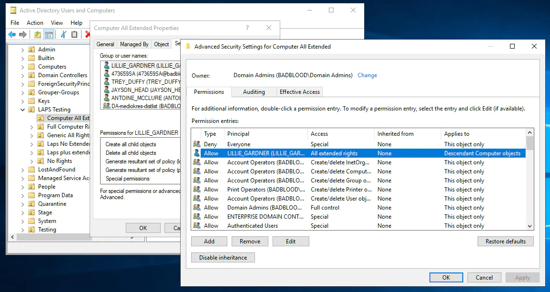Open the File menu
The height and width of the screenshot is (292, 550).
15,23
